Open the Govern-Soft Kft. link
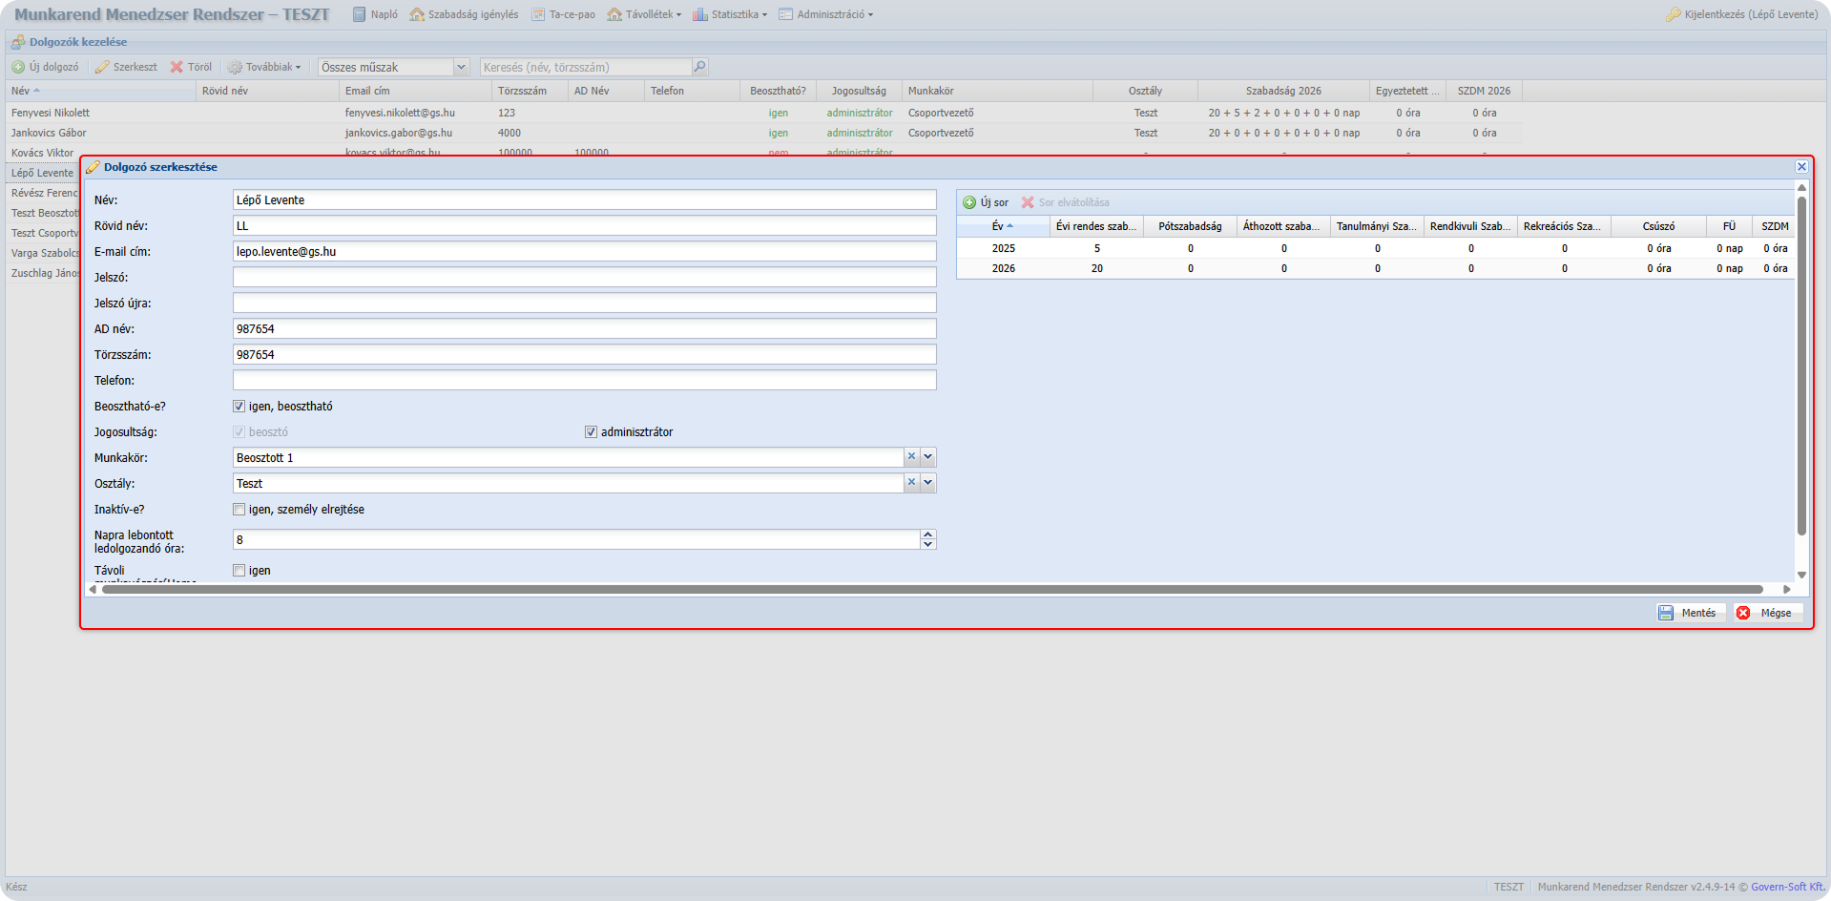 pos(1787,887)
